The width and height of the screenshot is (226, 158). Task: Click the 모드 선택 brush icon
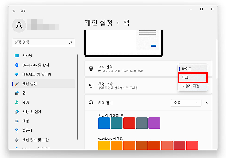(x=91, y=69)
